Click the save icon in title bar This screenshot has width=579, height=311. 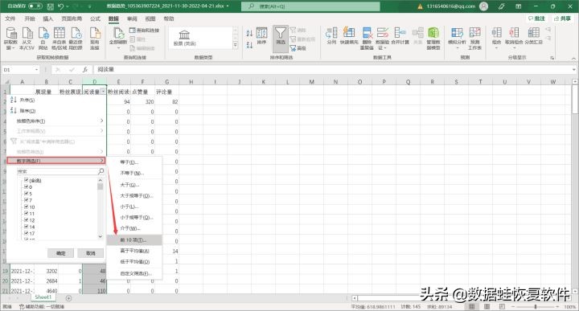[x=51, y=6]
